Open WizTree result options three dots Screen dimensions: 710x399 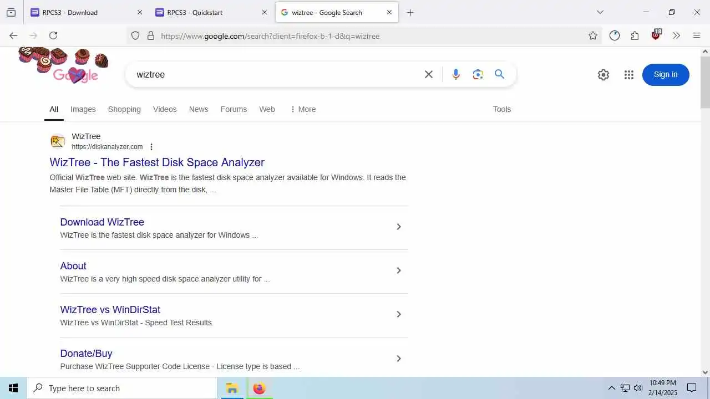pos(151,147)
